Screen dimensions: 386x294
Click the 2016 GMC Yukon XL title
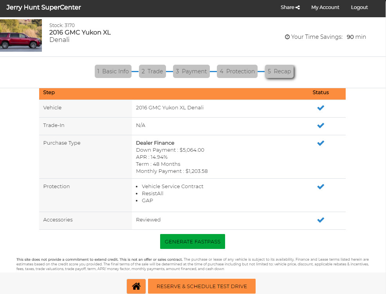point(80,32)
